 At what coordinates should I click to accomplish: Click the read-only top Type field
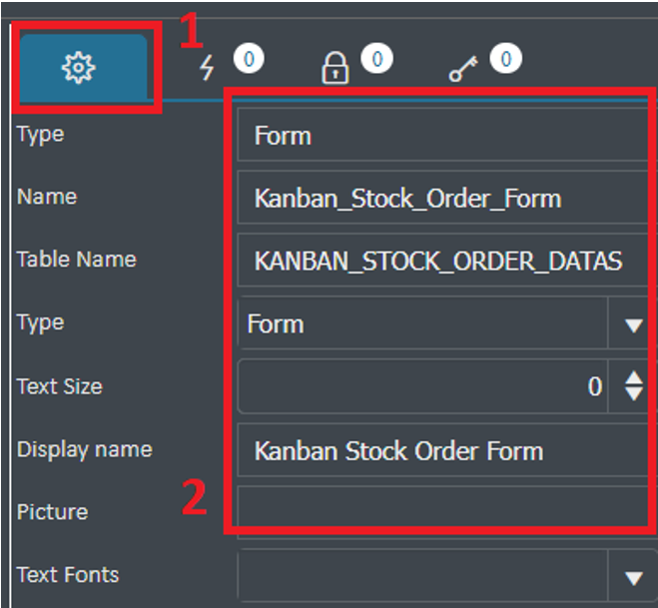443,135
